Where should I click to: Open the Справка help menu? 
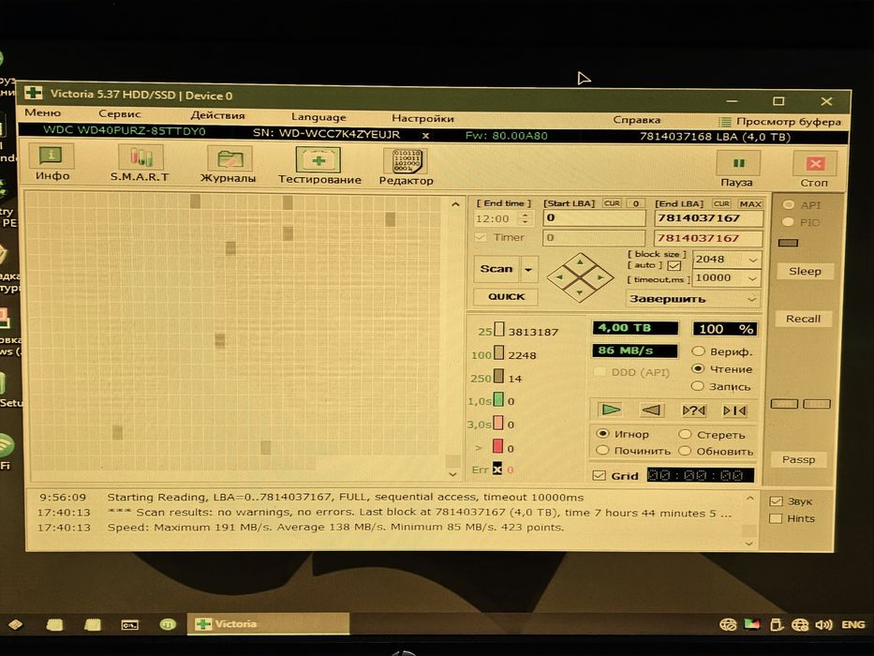tap(637, 120)
